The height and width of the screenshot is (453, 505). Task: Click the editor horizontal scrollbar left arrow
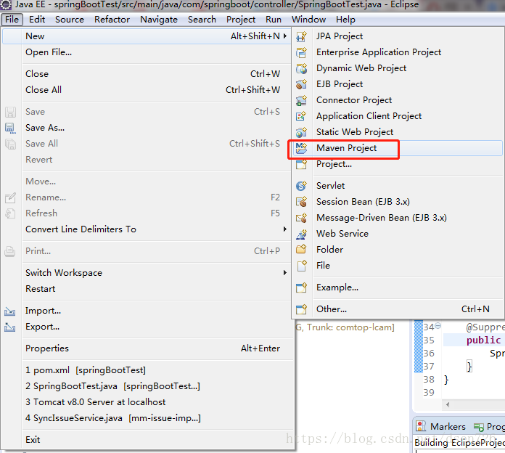(x=448, y=404)
